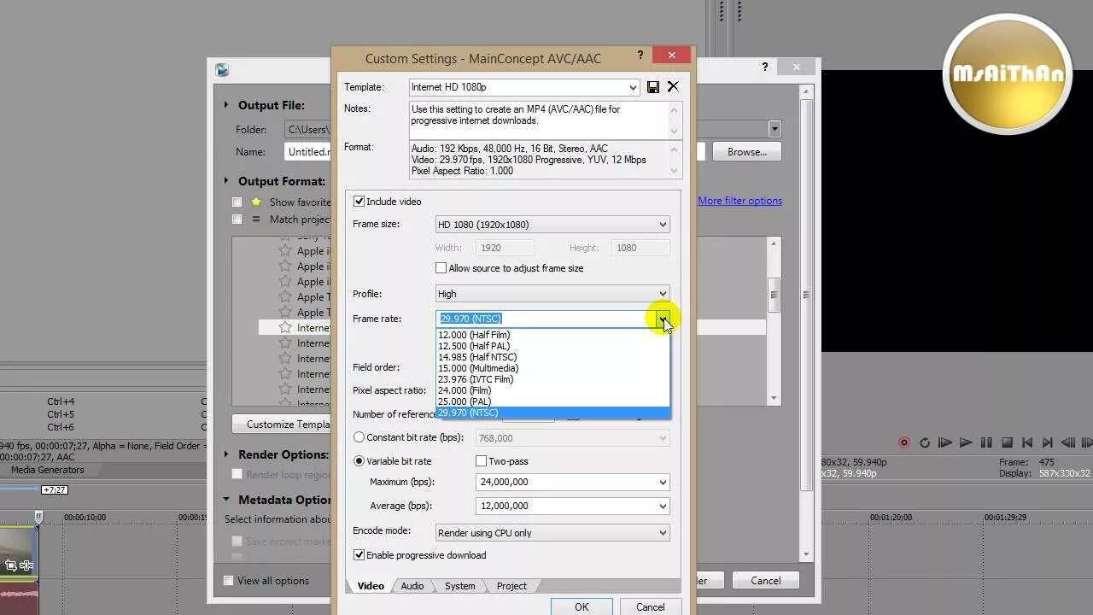Collapse the Metadata Options section

(x=226, y=500)
